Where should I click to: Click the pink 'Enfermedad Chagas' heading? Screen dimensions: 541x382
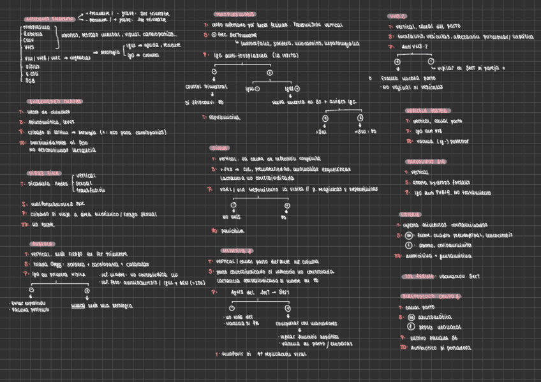point(55,101)
